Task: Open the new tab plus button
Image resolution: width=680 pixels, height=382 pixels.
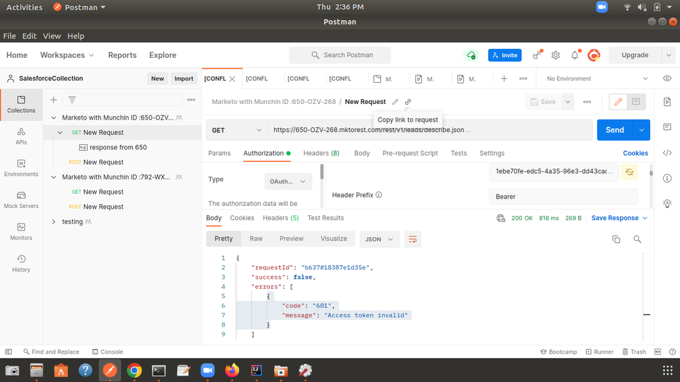Action: coord(504,78)
